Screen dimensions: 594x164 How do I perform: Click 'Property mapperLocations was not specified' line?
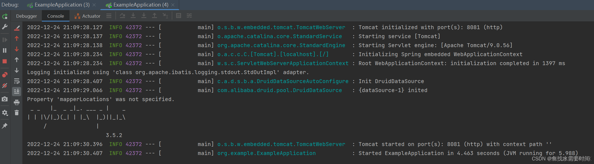coord(101,99)
